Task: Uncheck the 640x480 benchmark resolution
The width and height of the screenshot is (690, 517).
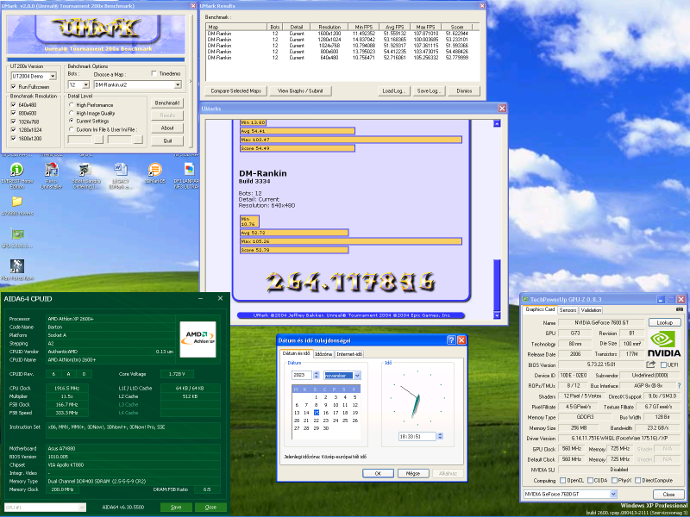Action: (x=13, y=105)
